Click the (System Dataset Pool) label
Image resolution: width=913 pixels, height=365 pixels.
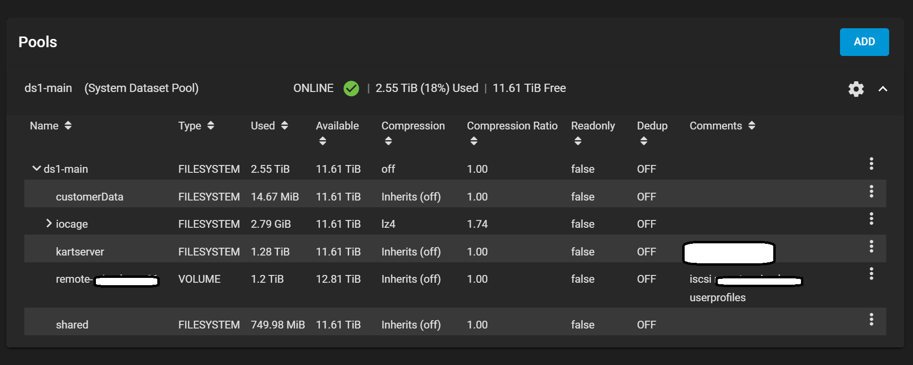coord(141,88)
